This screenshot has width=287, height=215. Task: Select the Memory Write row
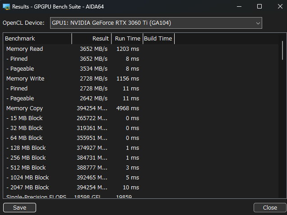tap(25, 79)
